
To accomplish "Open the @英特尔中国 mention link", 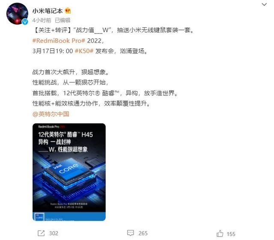I will click(51, 114).
